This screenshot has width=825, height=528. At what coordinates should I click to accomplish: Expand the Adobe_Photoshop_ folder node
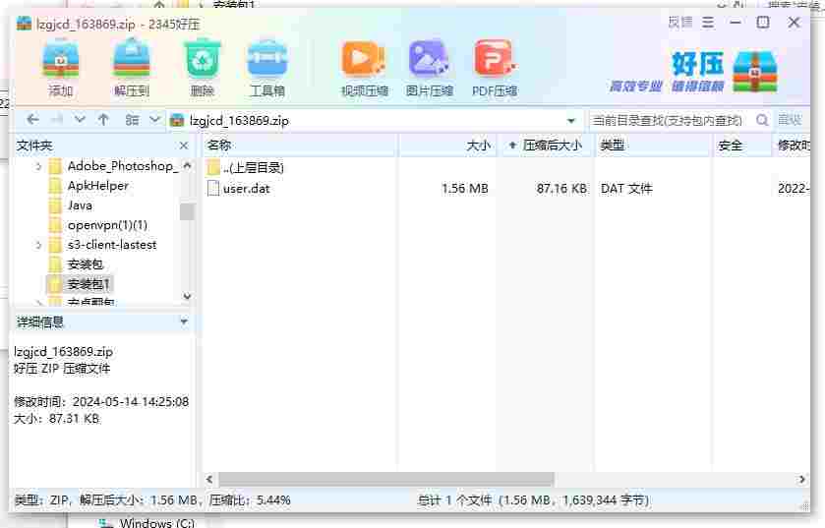[x=38, y=167]
